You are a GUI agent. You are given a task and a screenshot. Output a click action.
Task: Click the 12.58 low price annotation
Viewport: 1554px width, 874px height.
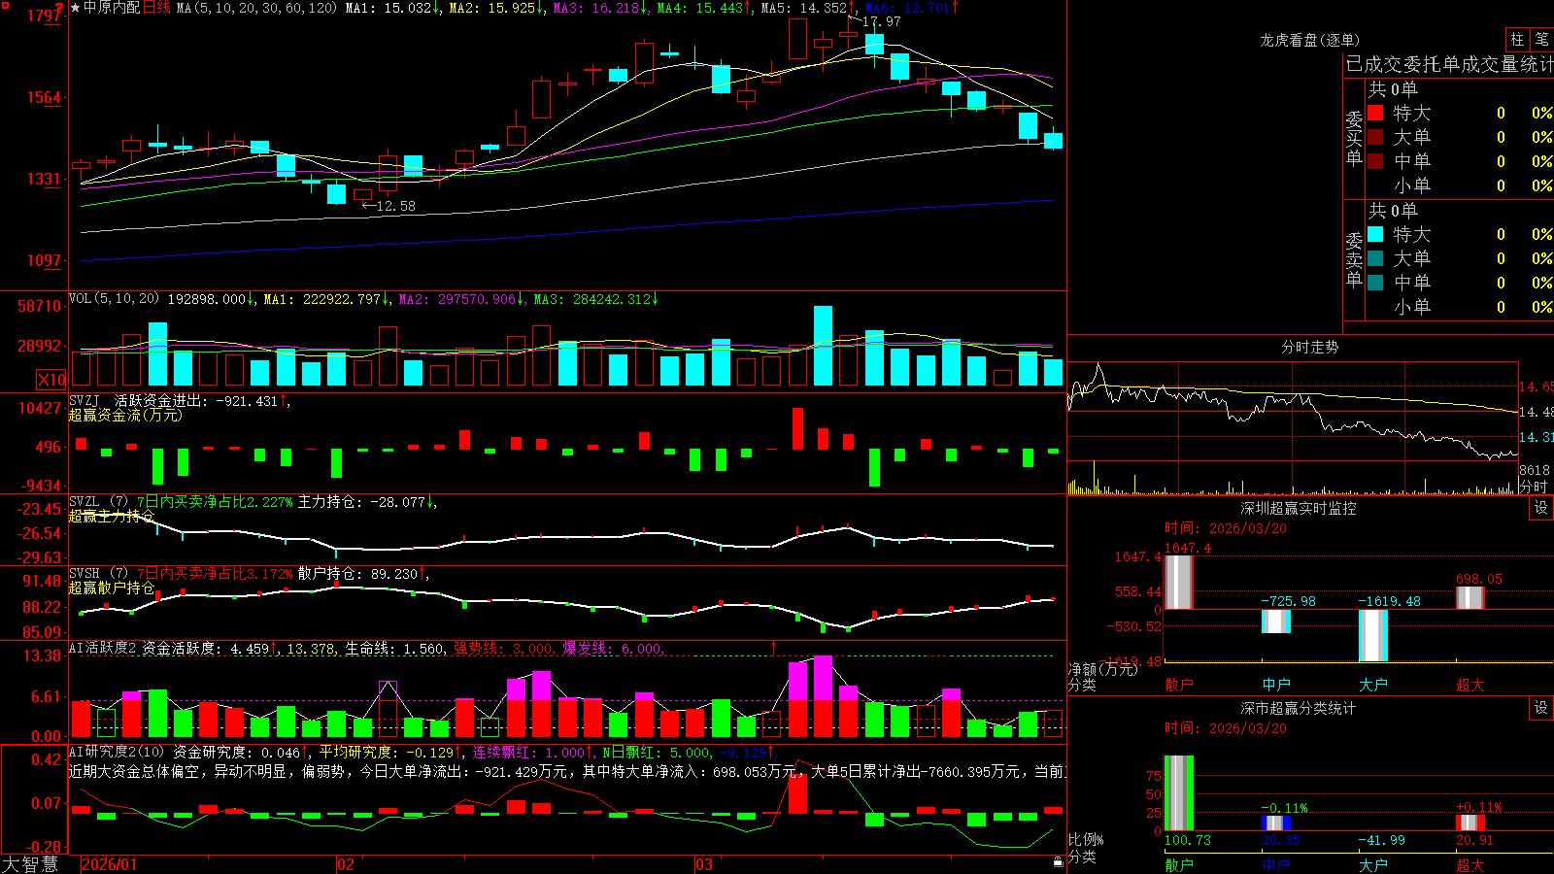point(395,206)
